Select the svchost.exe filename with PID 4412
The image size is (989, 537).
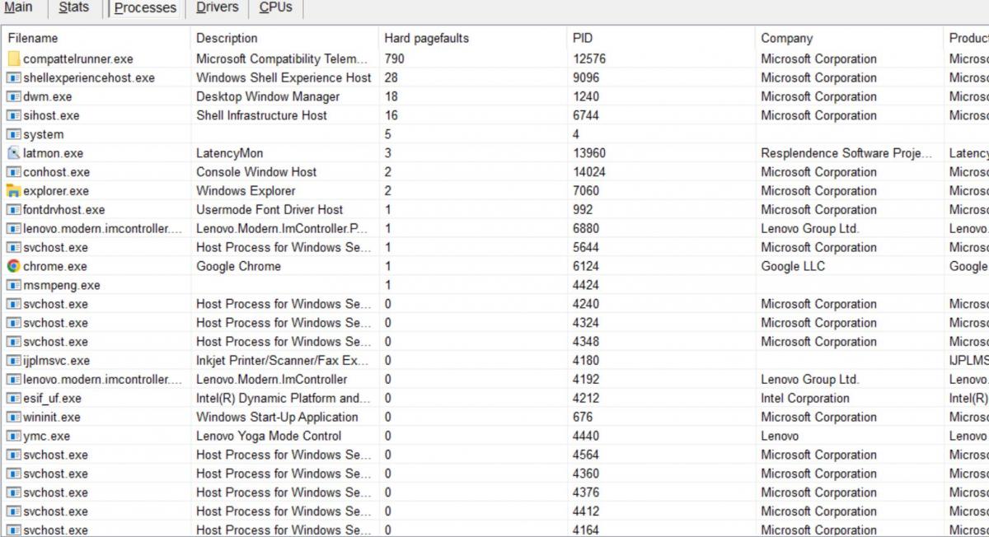point(55,512)
